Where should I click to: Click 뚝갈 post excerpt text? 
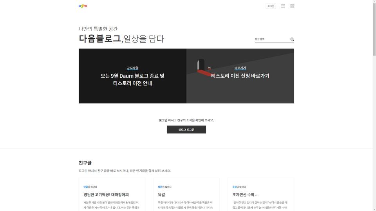click(x=186, y=205)
